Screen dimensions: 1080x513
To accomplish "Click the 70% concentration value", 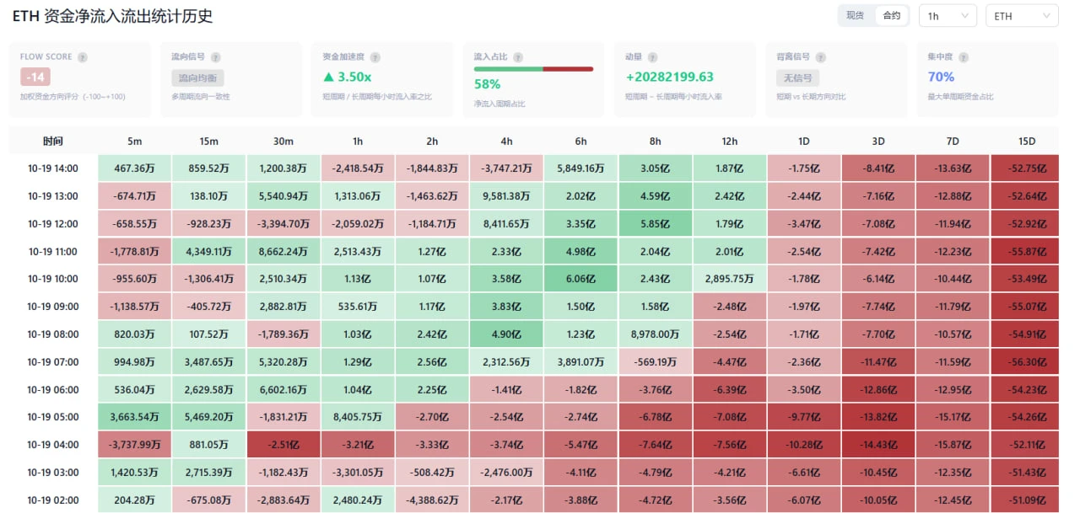I will tap(941, 77).
